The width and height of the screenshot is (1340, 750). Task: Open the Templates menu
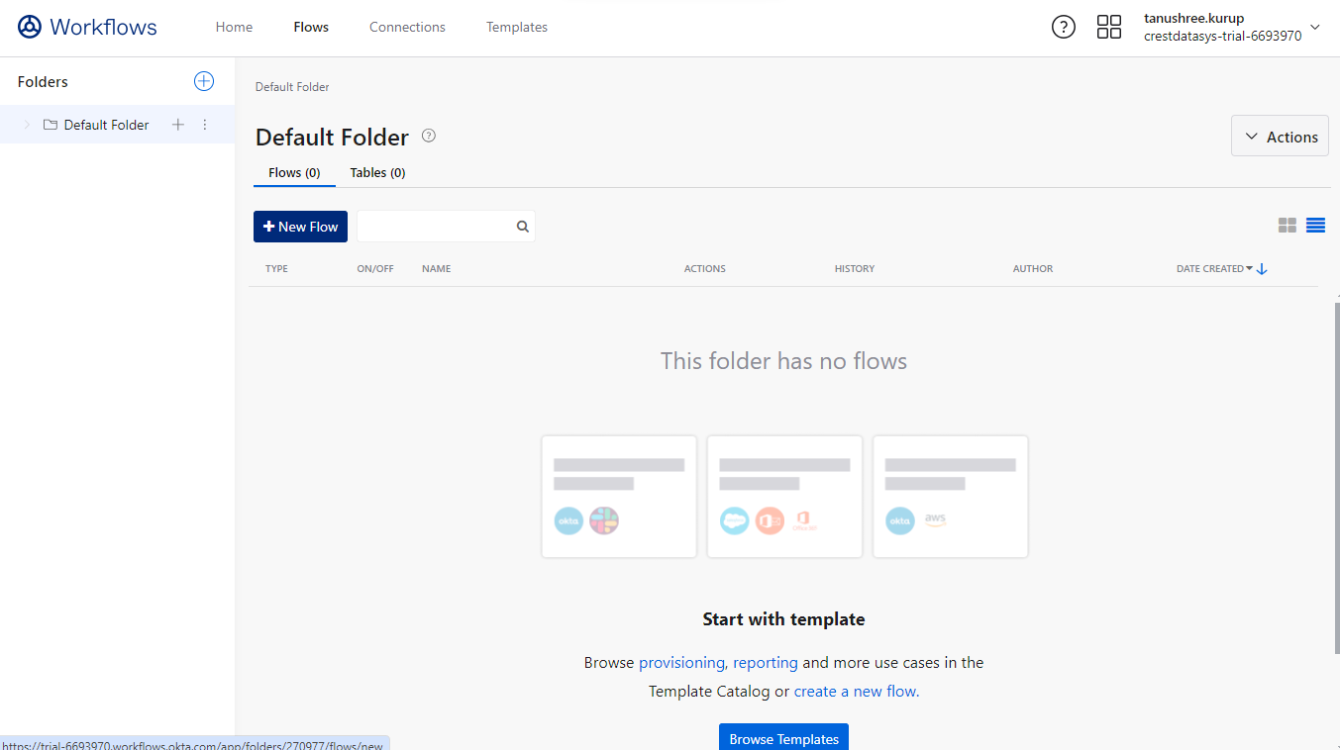click(517, 27)
